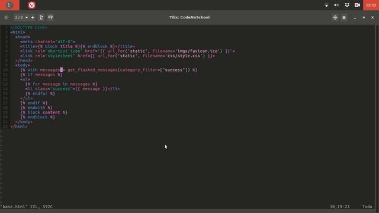The width and height of the screenshot is (379, 213).
Task: Add terminal down below
Action: point(50,17)
